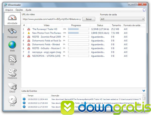Open the Arquivo menu
The image size is (151, 115).
tap(9, 10)
